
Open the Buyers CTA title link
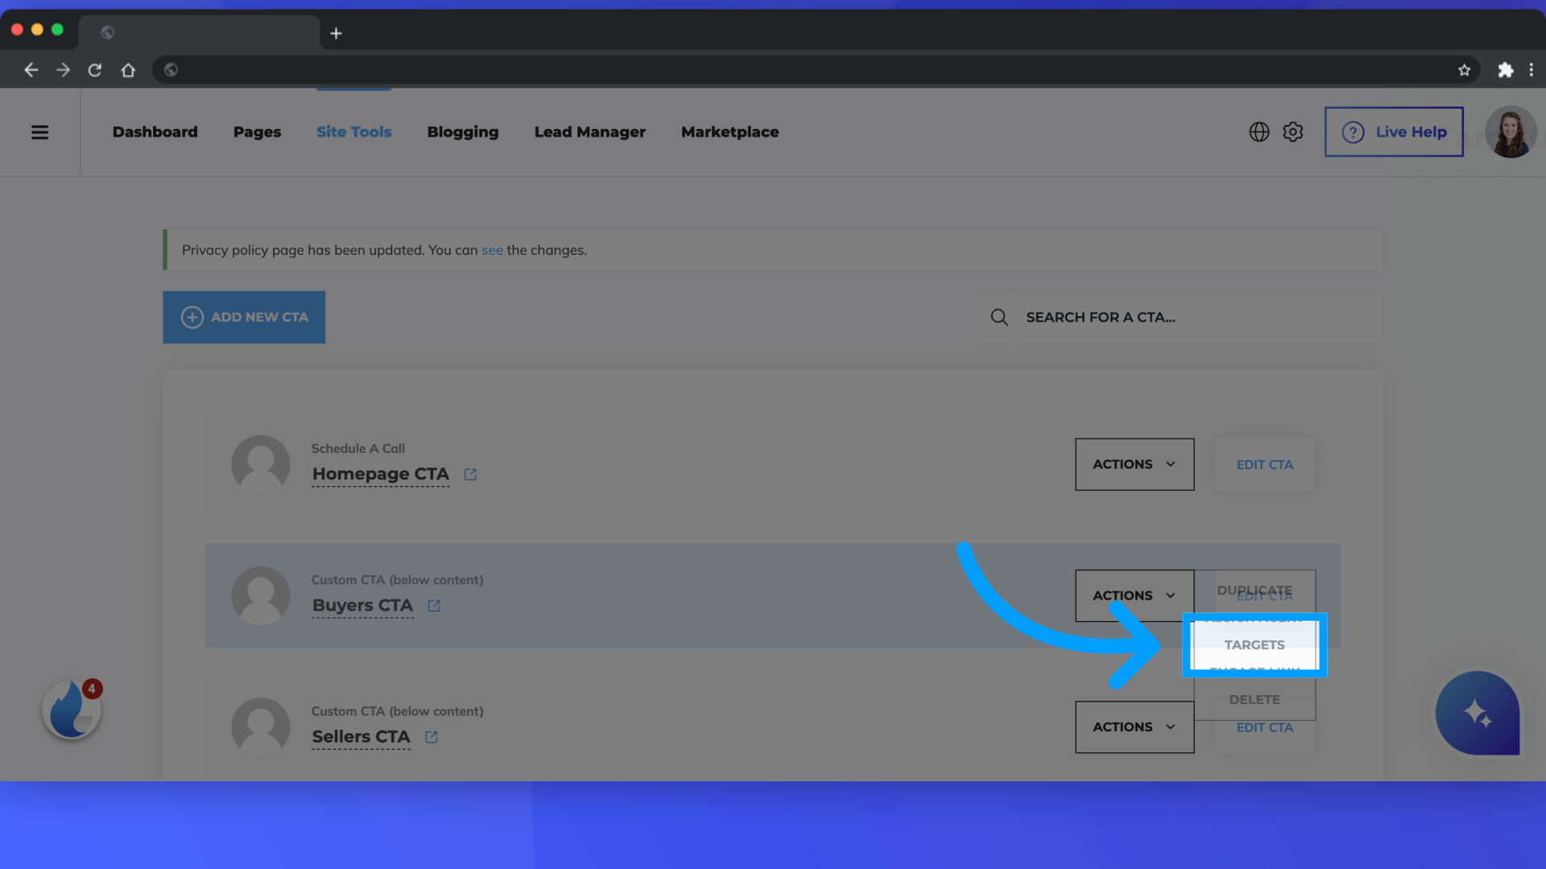point(362,606)
